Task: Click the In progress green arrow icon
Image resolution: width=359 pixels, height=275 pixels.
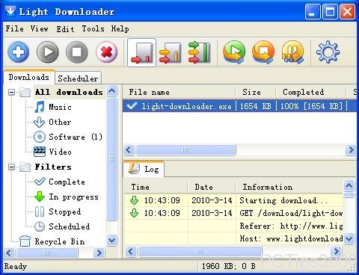Action: coord(40,197)
